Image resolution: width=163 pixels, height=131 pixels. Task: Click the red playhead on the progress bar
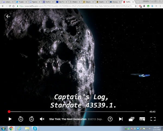[9, 112]
